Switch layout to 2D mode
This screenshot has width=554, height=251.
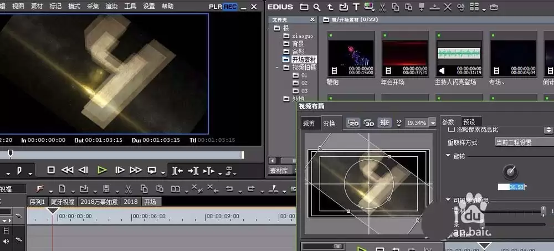(x=353, y=122)
